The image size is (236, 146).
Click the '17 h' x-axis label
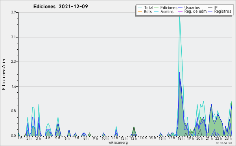171,138
